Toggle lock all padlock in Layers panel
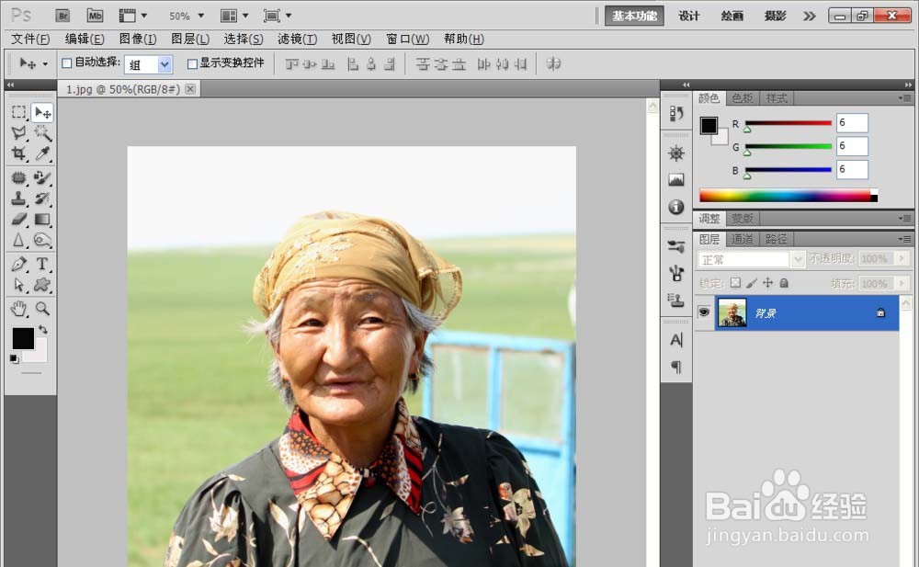 [784, 283]
